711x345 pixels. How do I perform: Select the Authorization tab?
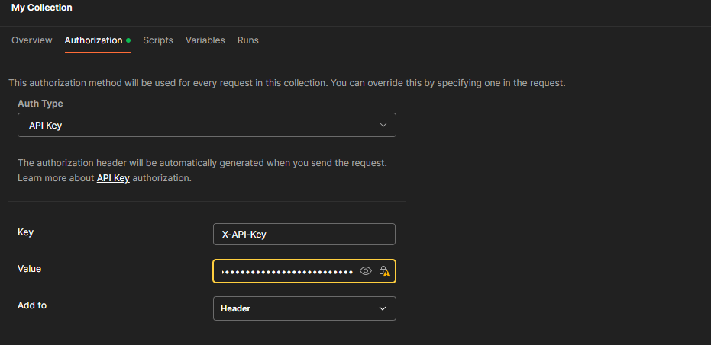click(x=93, y=40)
